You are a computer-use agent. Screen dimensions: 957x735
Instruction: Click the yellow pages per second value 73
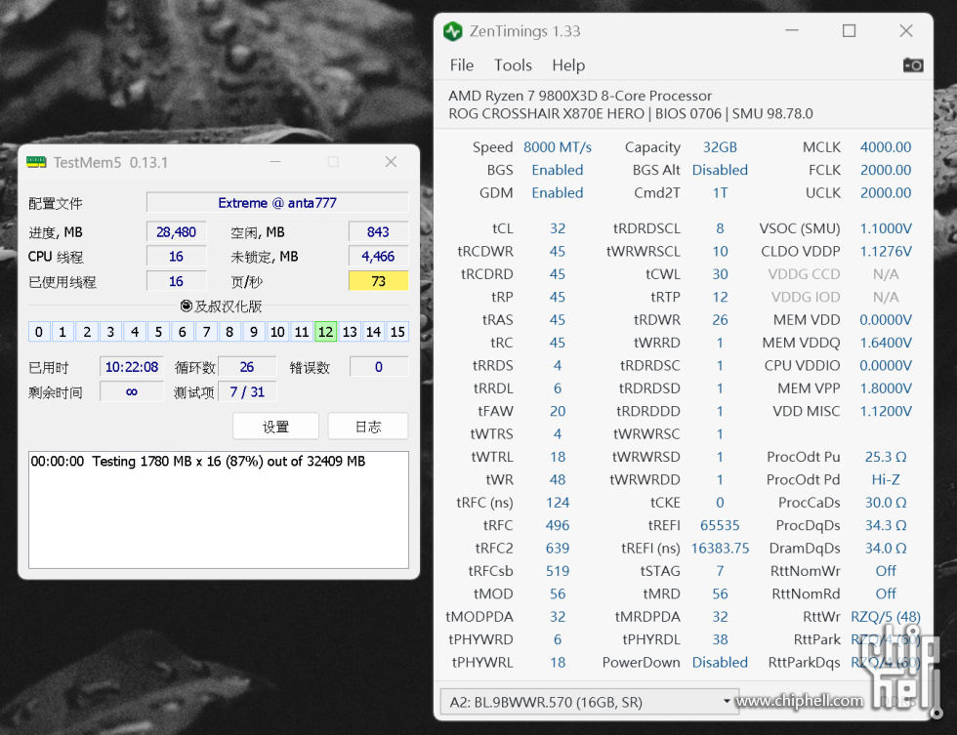(x=379, y=281)
